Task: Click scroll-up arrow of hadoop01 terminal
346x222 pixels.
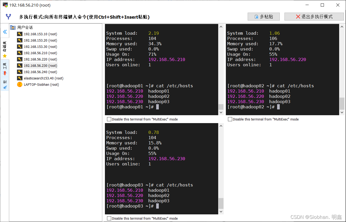Action: (221, 27)
